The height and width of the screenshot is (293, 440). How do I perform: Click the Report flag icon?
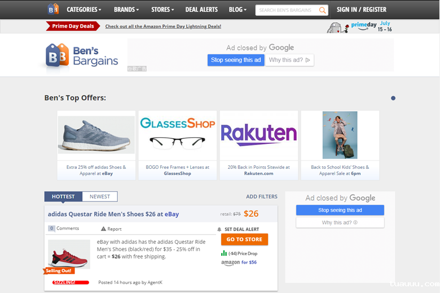click(103, 229)
